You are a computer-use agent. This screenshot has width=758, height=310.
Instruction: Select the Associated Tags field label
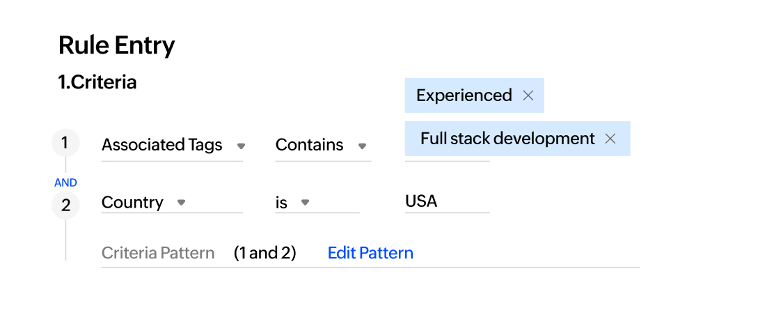click(161, 145)
